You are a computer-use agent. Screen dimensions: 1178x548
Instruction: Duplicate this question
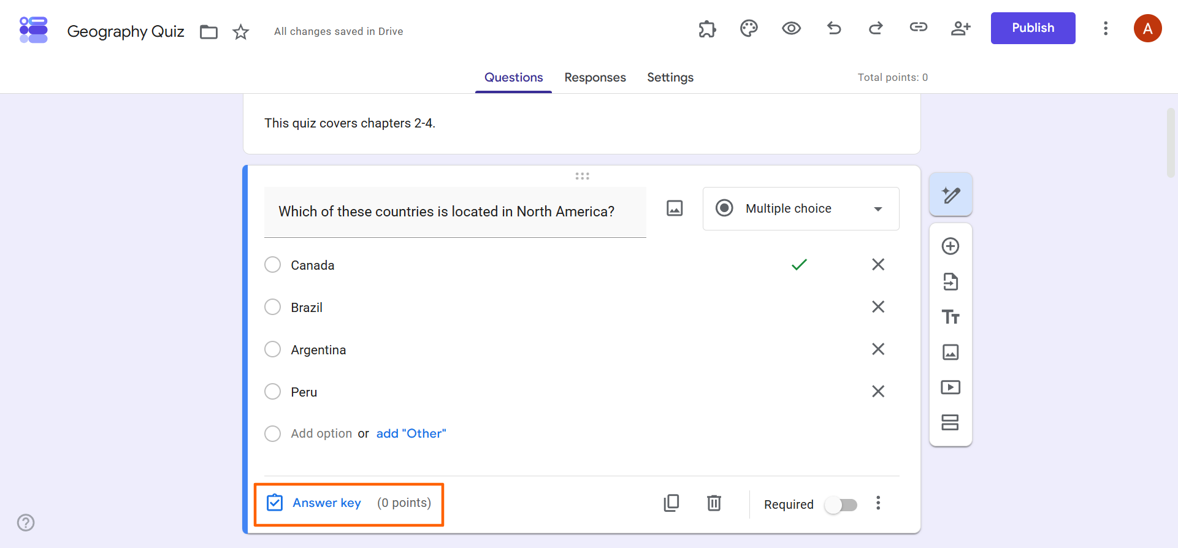point(671,503)
